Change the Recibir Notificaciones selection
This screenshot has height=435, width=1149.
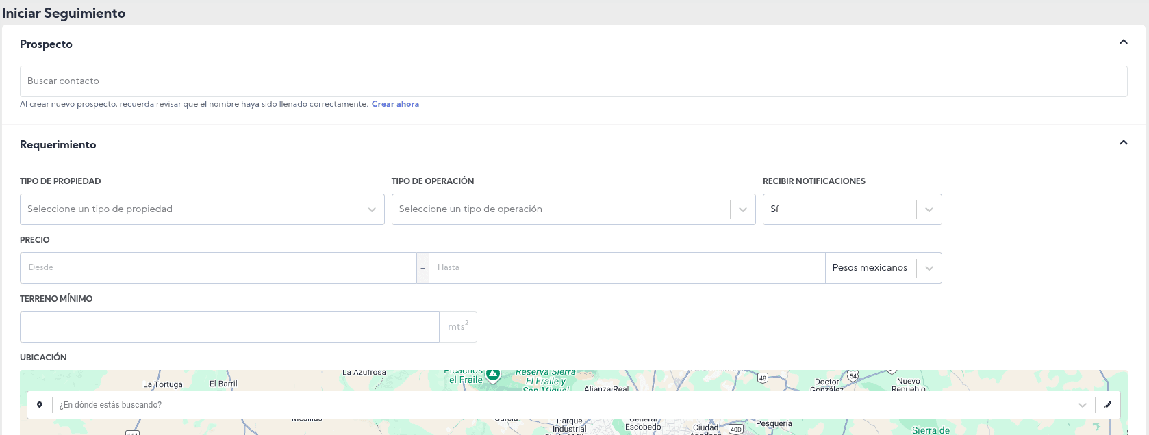pos(852,209)
